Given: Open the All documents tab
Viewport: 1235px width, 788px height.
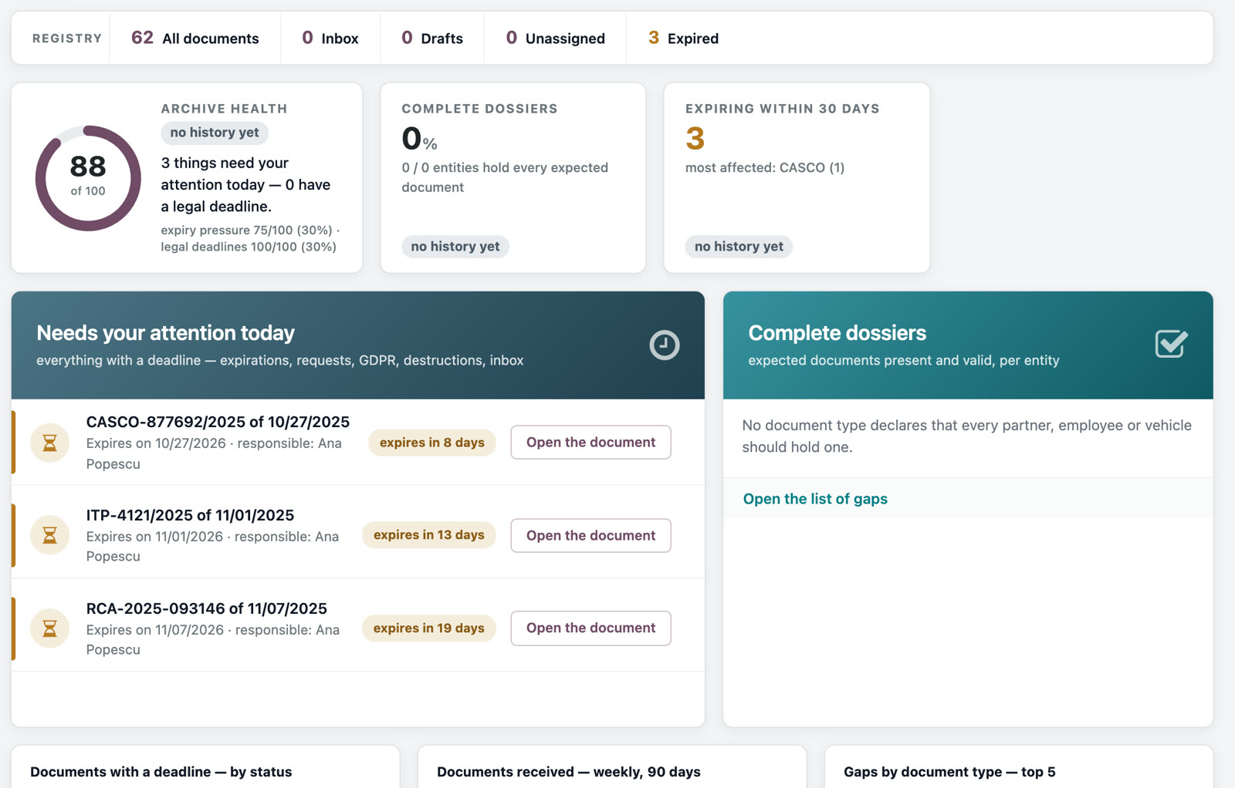Looking at the screenshot, I should click(x=195, y=38).
